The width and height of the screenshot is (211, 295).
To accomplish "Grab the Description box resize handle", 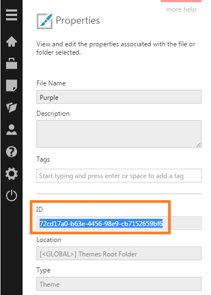I will (198, 144).
